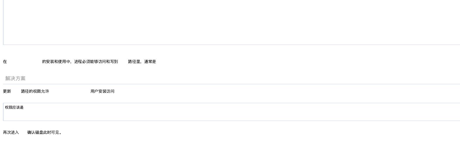Click the 权限应该是 label text
This screenshot has height=162, width=460.
[x=14, y=108]
